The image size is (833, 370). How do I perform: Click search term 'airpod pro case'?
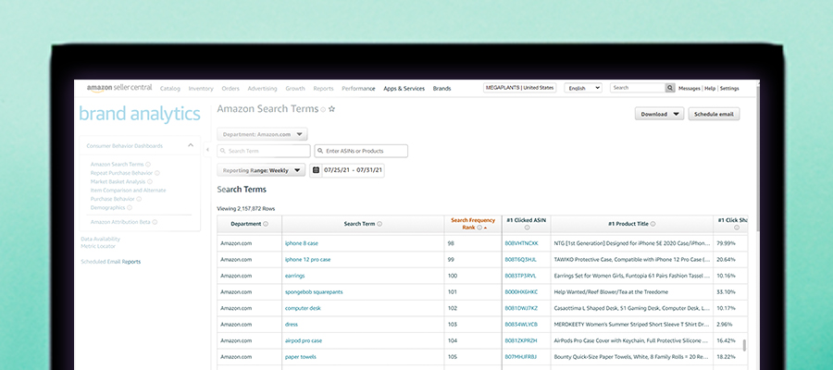coord(304,340)
